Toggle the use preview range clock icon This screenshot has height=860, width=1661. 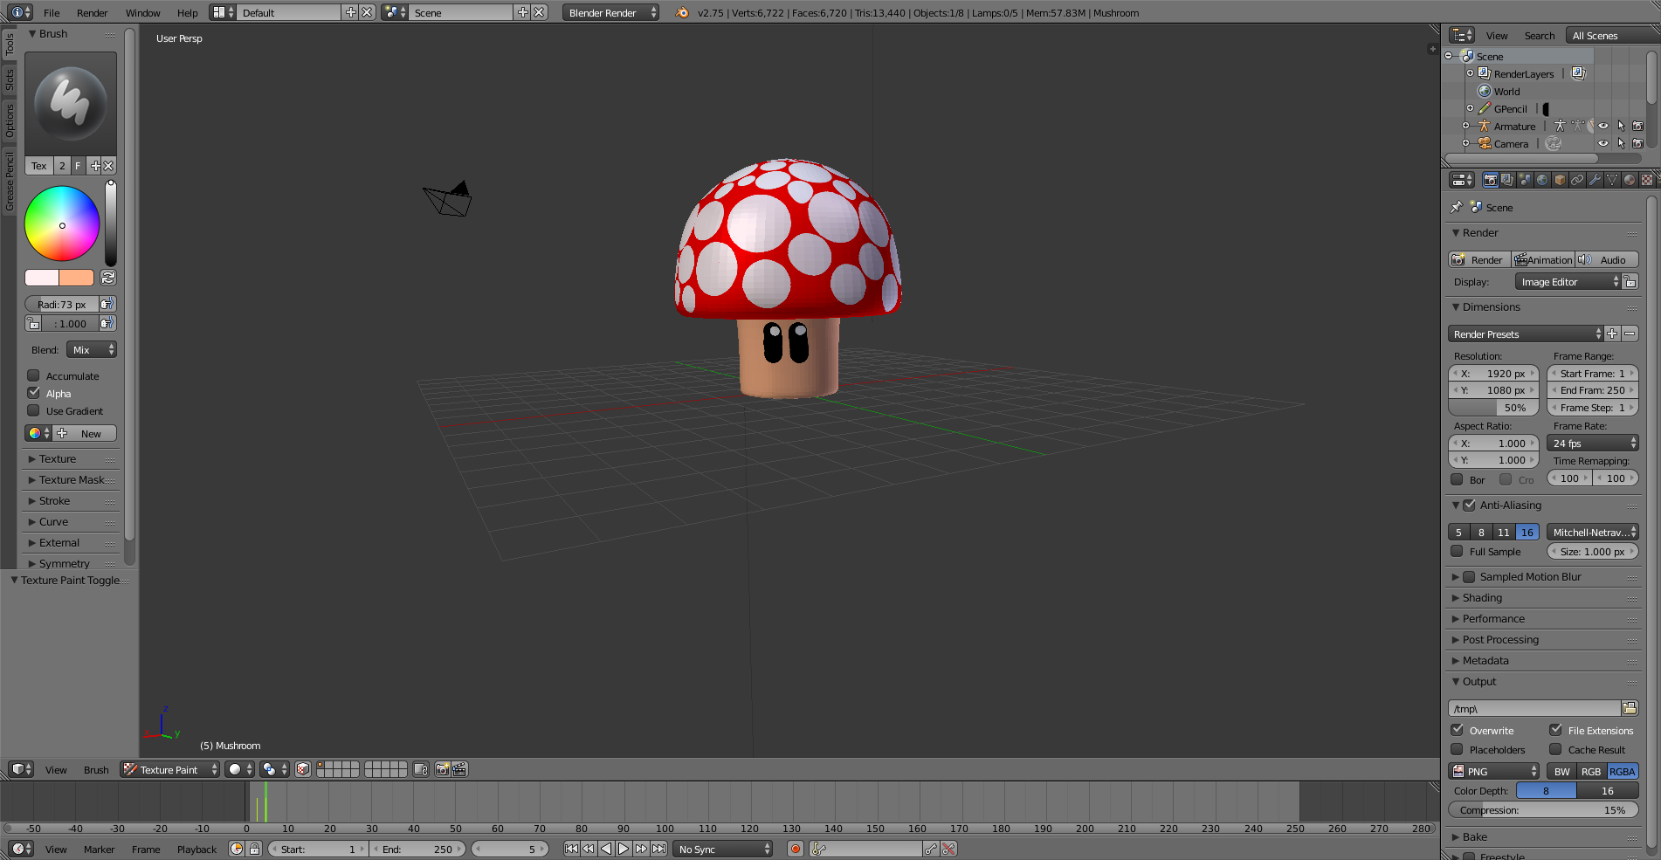point(237,849)
